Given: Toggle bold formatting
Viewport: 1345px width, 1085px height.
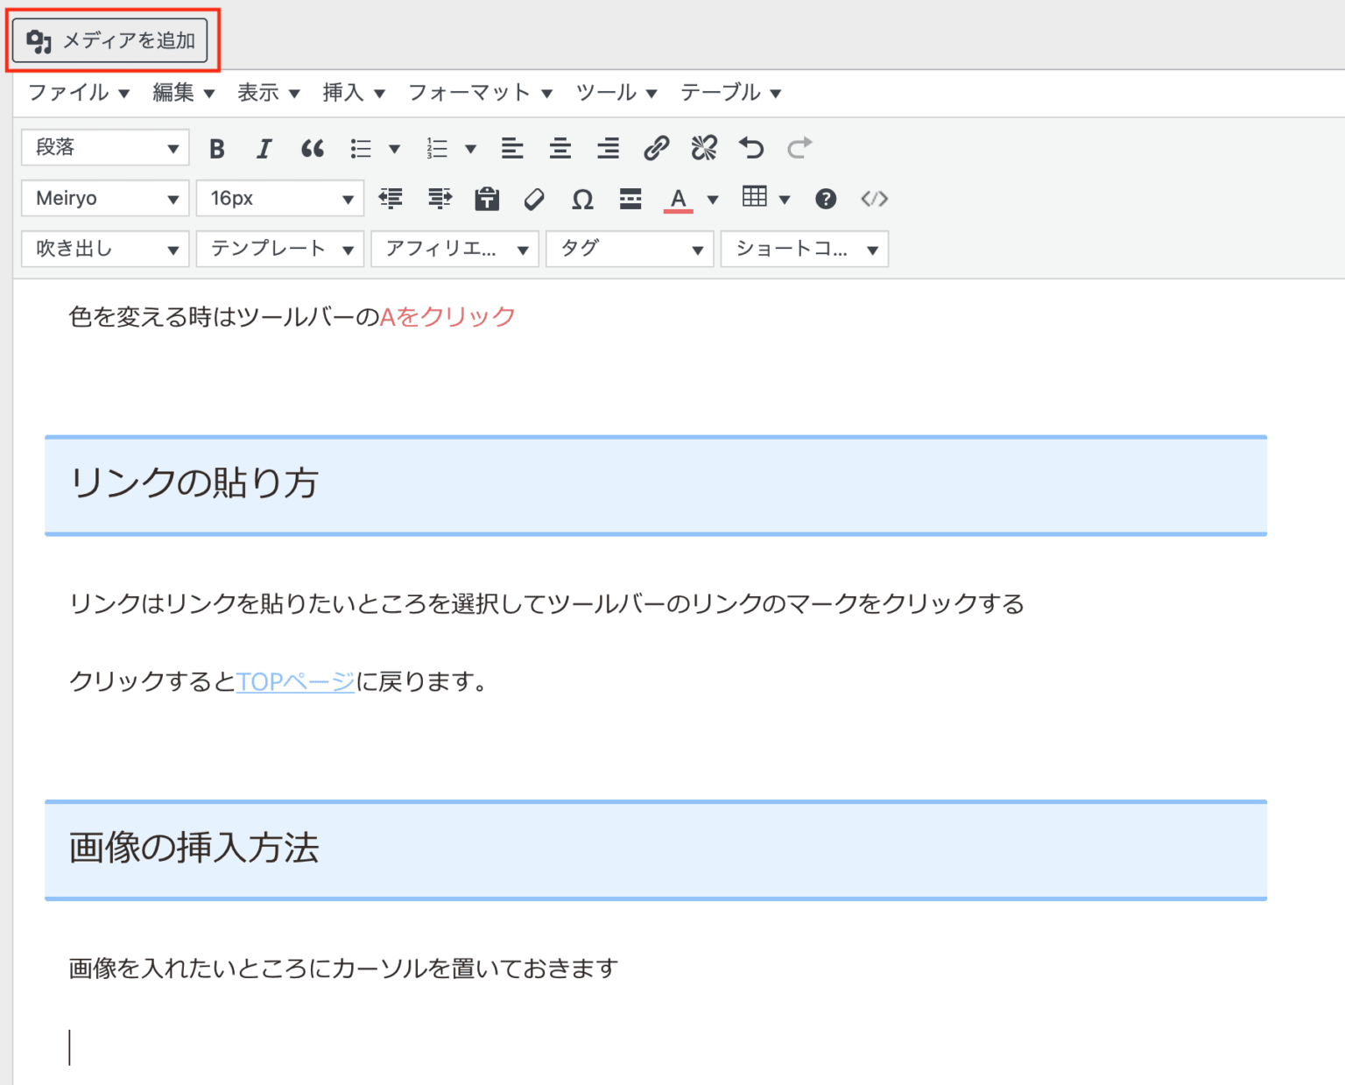Looking at the screenshot, I should pos(216,148).
